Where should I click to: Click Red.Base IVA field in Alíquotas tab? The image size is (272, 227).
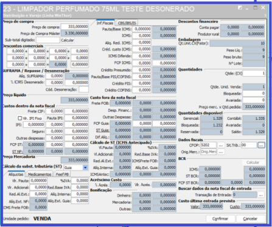[80, 187]
